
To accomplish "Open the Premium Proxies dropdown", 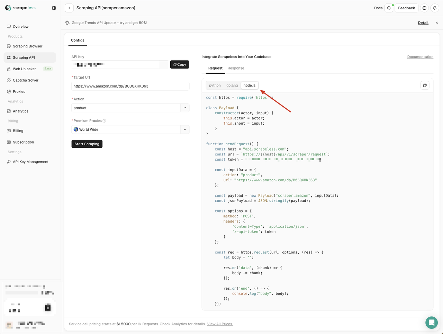I will (x=130, y=129).
